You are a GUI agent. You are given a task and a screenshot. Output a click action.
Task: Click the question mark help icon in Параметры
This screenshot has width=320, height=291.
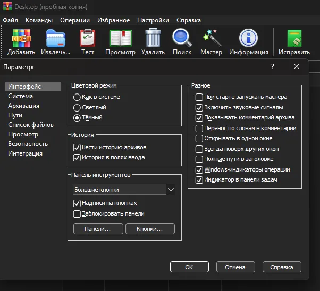pos(273,66)
